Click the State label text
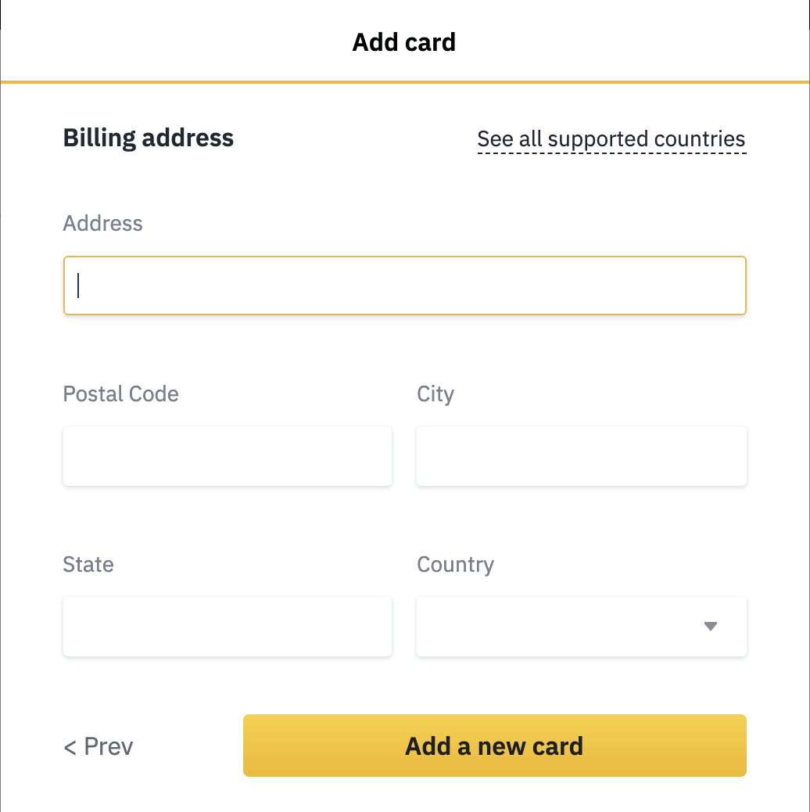Viewport: 810px width, 812px height. (88, 565)
